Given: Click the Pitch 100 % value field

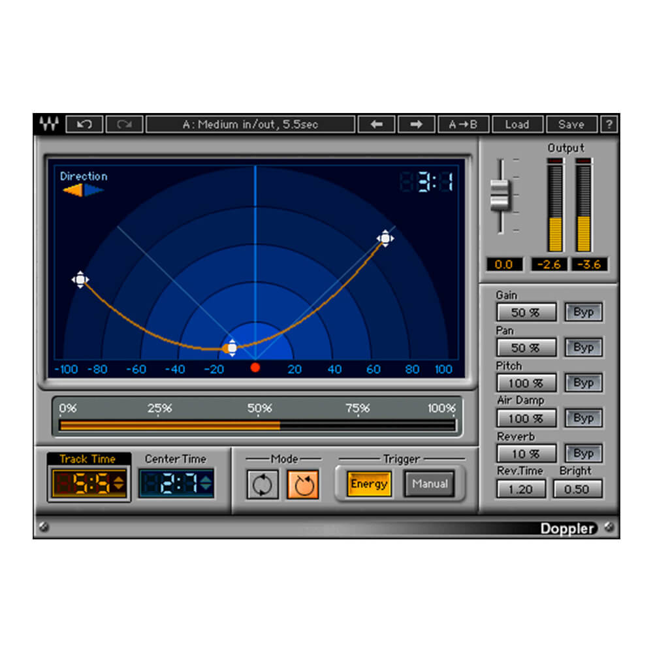Looking at the screenshot, I should coord(526,383).
